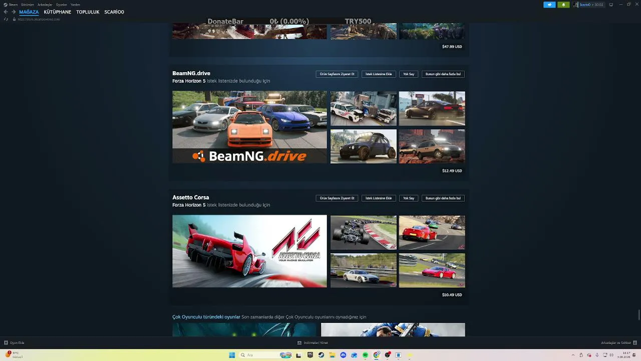Open File Explorer from the taskbar
Screen dimensions: 641x361
(332, 355)
